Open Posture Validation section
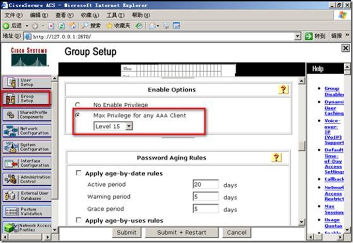The height and width of the screenshot is (243, 353). click(27, 212)
